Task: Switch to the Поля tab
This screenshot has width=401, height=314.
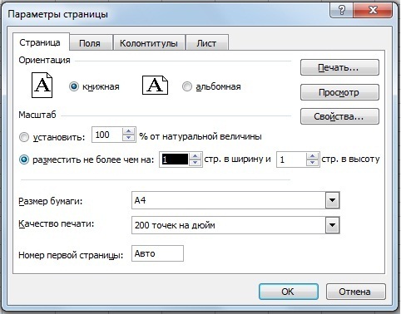Action: tap(91, 43)
